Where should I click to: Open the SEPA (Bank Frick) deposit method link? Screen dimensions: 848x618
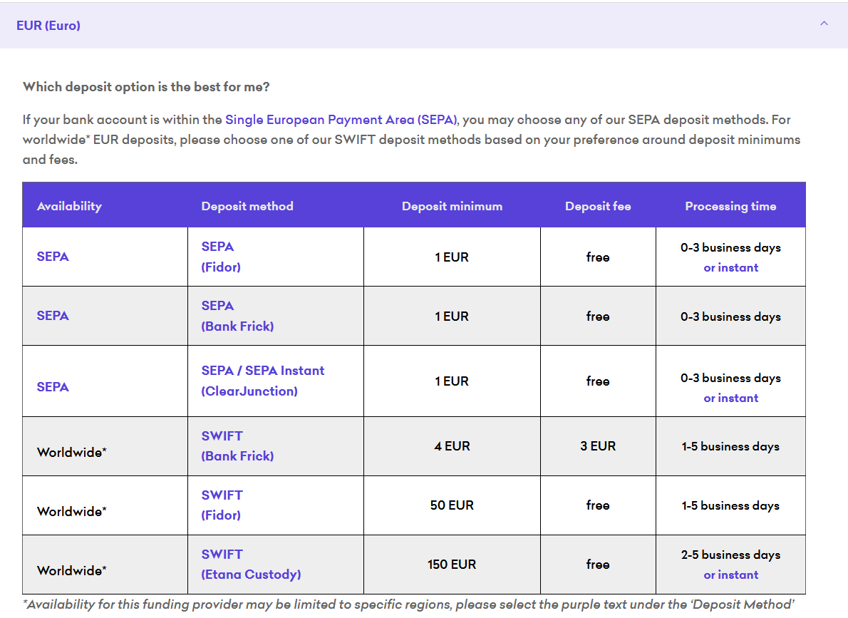(237, 316)
